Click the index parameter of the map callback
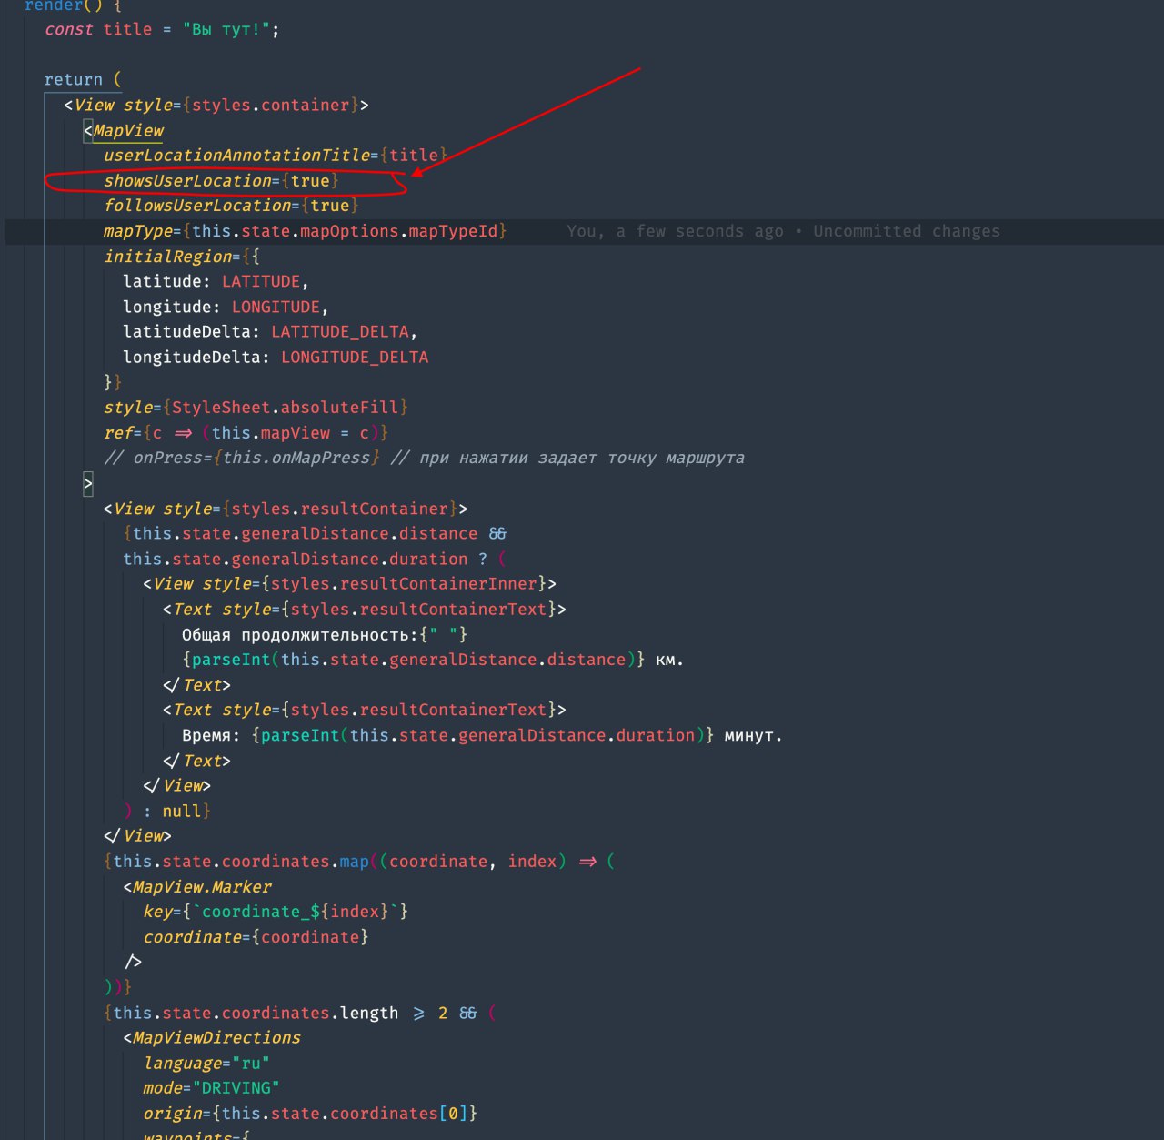 pos(532,861)
